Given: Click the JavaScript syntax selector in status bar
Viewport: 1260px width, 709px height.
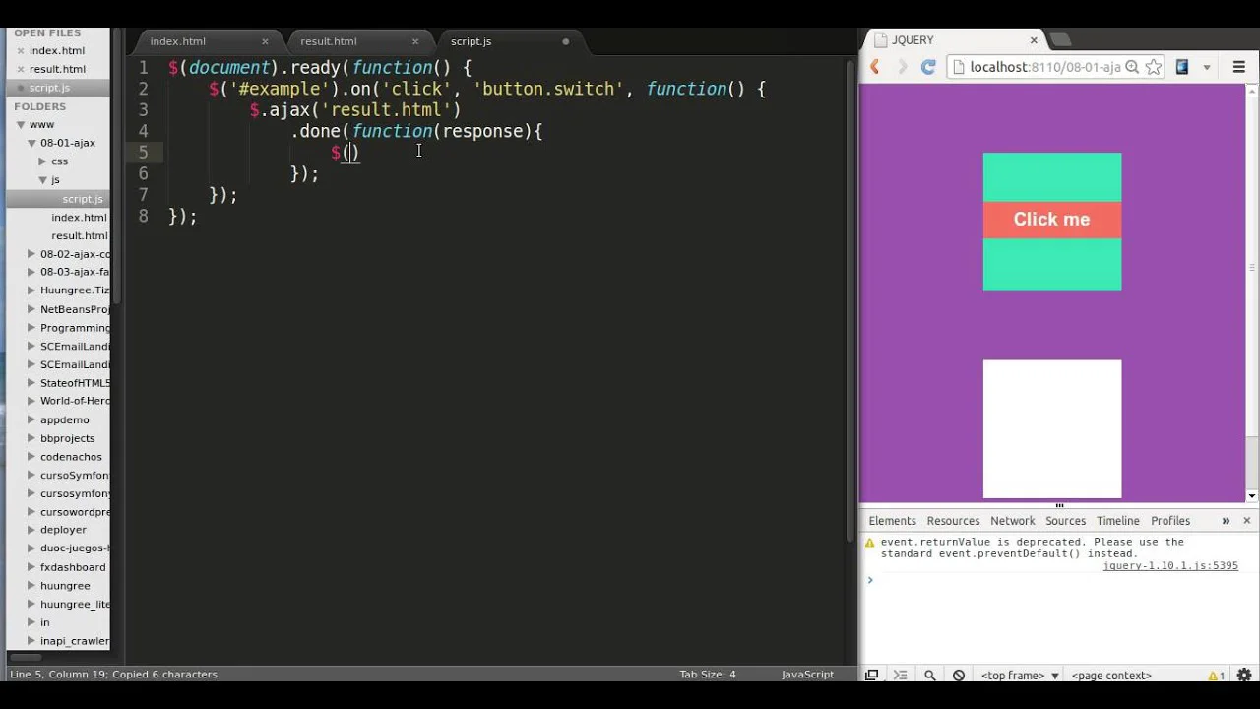Looking at the screenshot, I should coord(806,675).
